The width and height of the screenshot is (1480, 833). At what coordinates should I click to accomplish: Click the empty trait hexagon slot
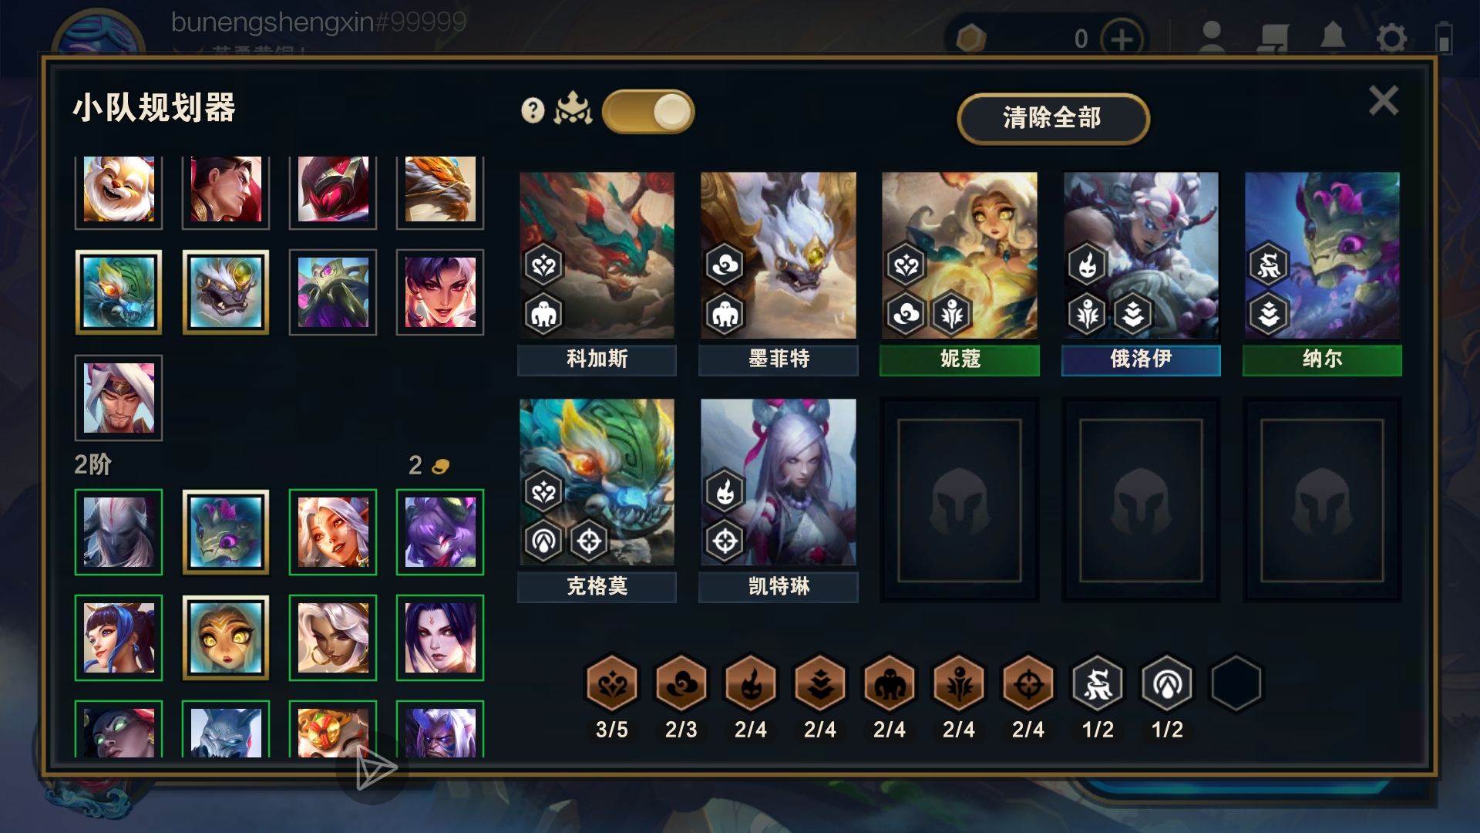[x=1236, y=683]
